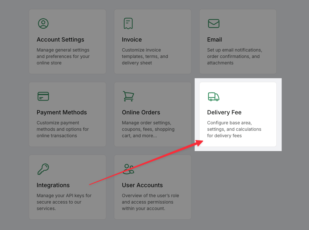The width and height of the screenshot is (309, 230).
Task: Click the receipt icon on the Invoice card
Action: (128, 24)
